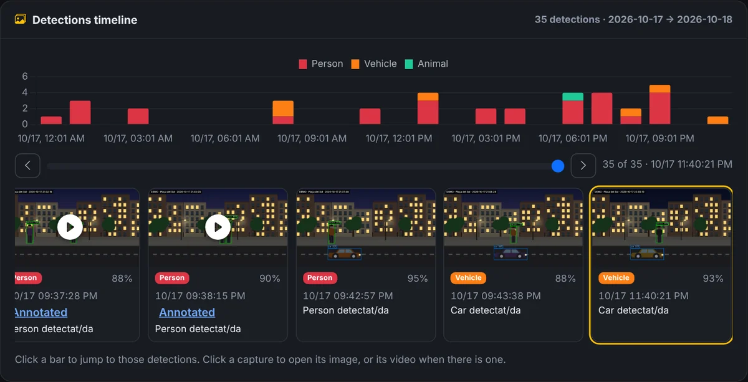Play the video on the 09:38:15 PM capture
This screenshot has height=382, width=748.
[218, 227]
